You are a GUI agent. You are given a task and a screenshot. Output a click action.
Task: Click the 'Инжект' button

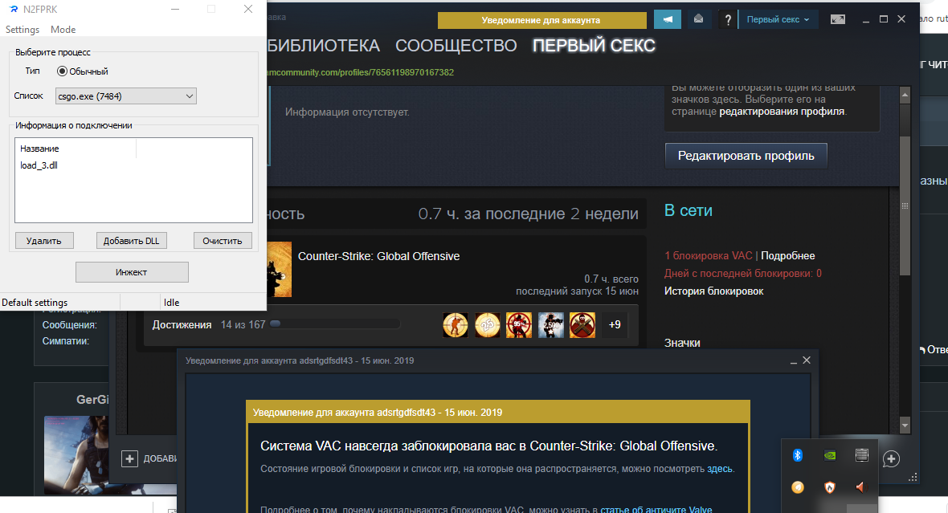click(132, 272)
